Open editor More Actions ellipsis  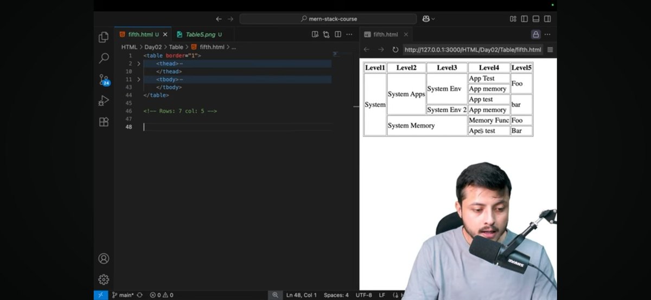[349, 34]
